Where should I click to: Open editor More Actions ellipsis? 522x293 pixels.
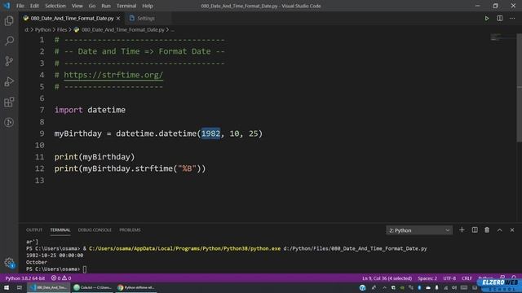pyautogui.click(x=512, y=18)
